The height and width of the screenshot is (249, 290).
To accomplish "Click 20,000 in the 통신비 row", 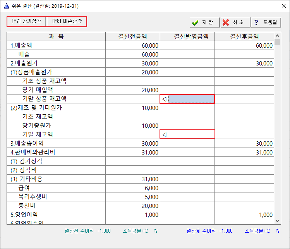I will [150, 206].
